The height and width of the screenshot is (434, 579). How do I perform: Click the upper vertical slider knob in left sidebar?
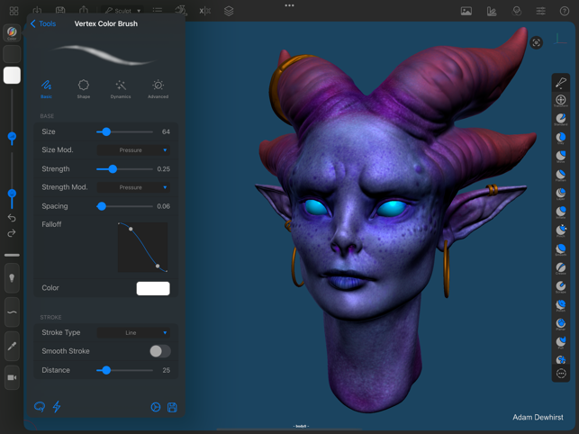tap(12, 137)
